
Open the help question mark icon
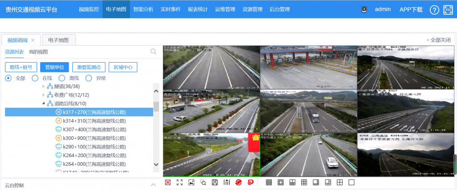pyautogui.click(x=434, y=10)
